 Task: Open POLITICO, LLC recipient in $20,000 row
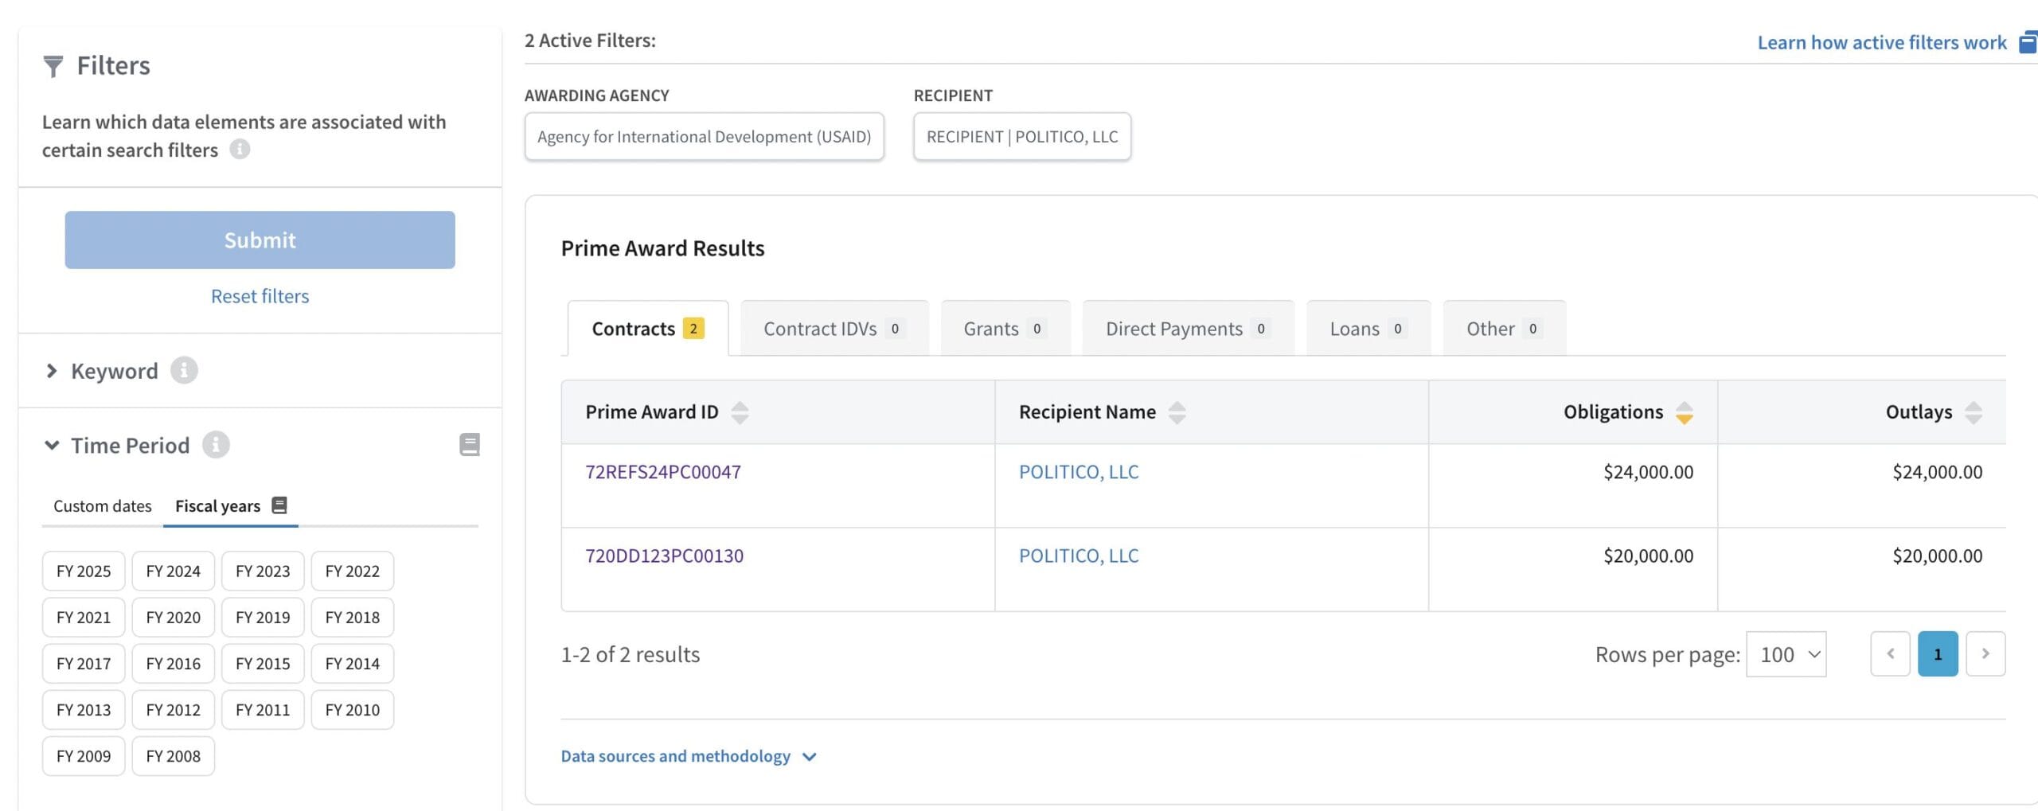[x=1079, y=556]
